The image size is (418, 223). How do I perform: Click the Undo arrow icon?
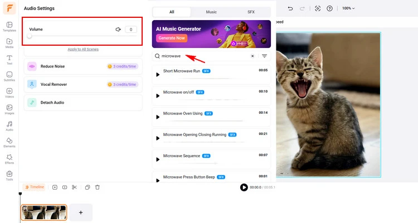pos(290,8)
